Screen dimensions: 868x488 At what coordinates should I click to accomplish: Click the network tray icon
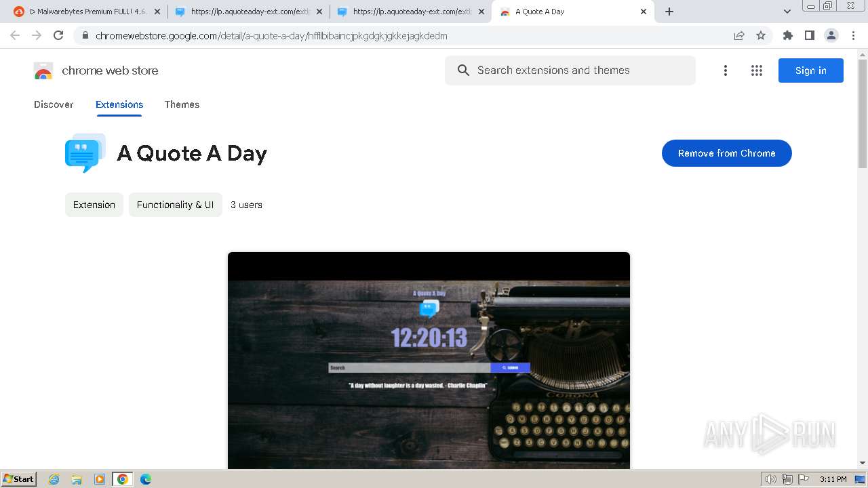click(x=787, y=479)
